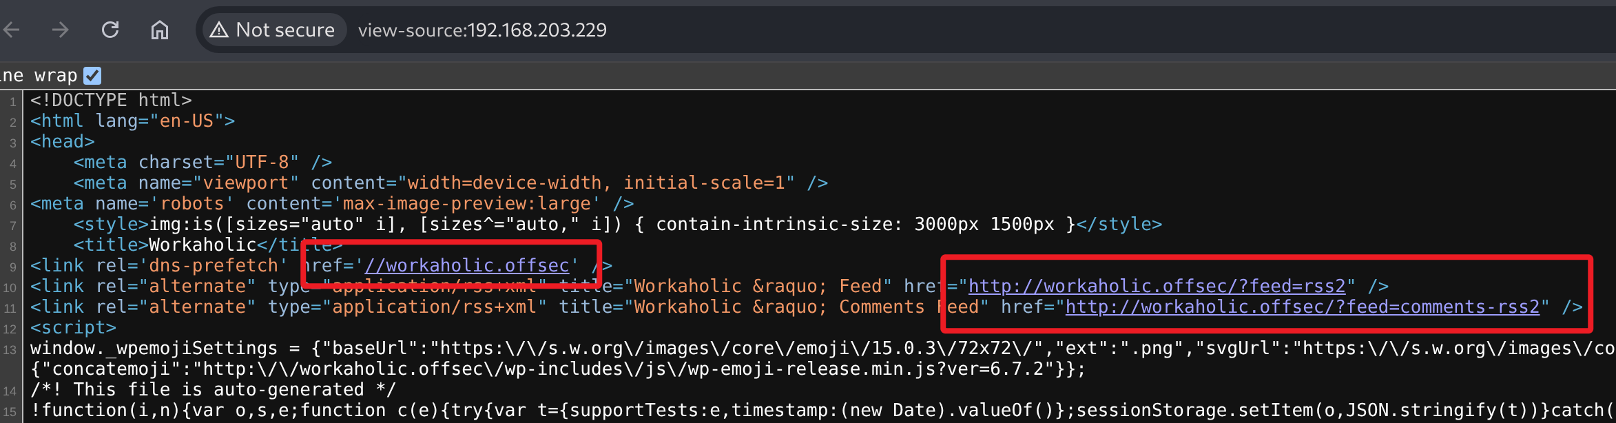
Task: Click the browser forward arrow
Action: (x=61, y=30)
